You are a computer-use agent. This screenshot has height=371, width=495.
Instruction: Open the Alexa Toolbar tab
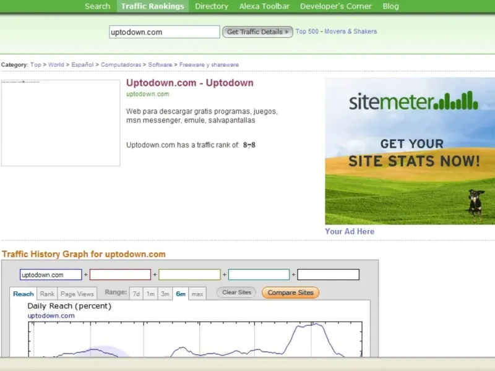click(264, 6)
